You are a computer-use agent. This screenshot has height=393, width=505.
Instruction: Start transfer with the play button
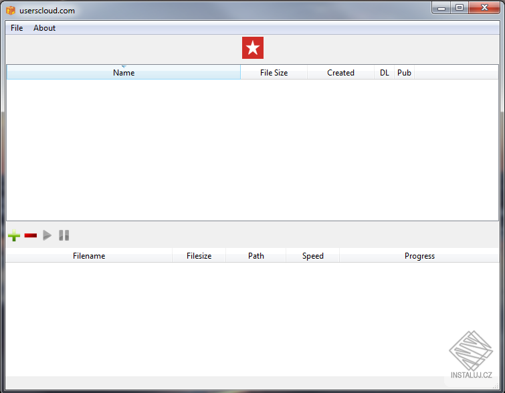[x=47, y=235]
